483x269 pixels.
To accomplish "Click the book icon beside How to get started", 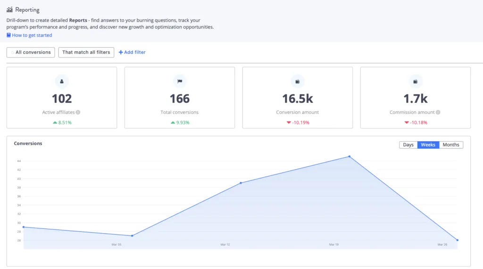I will pos(8,35).
